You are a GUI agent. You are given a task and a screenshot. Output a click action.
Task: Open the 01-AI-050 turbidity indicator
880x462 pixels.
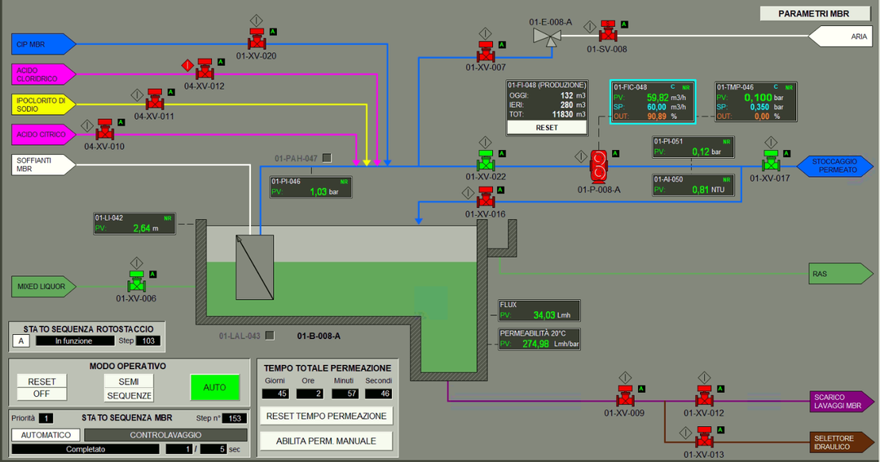693,185
